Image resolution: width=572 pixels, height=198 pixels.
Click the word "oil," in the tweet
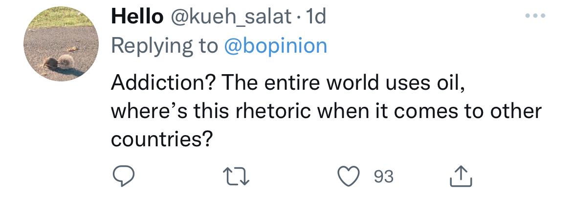[x=449, y=83]
